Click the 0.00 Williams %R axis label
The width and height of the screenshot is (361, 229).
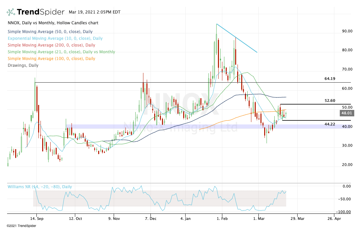pos(347,186)
